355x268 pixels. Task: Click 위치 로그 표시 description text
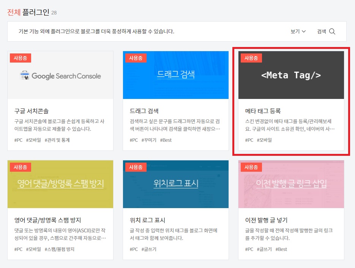(x=174, y=234)
